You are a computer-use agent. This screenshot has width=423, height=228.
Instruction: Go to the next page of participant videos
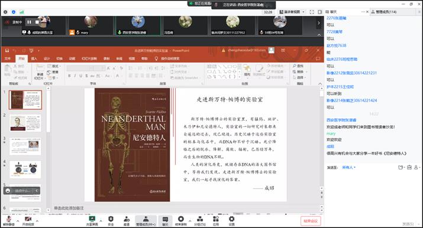click(319, 23)
